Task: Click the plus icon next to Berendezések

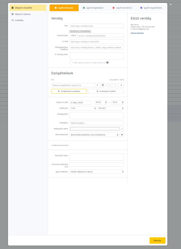Action: (x=122, y=135)
